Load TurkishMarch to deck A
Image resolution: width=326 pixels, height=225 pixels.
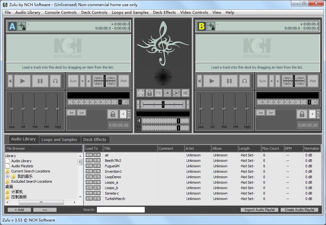click(x=89, y=198)
